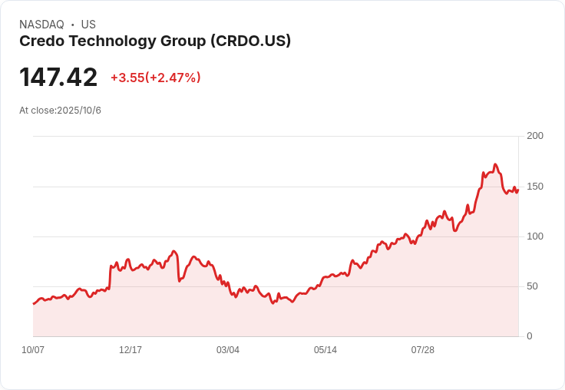
Task: Click the 07/28 x-axis date label
Action: (423, 350)
